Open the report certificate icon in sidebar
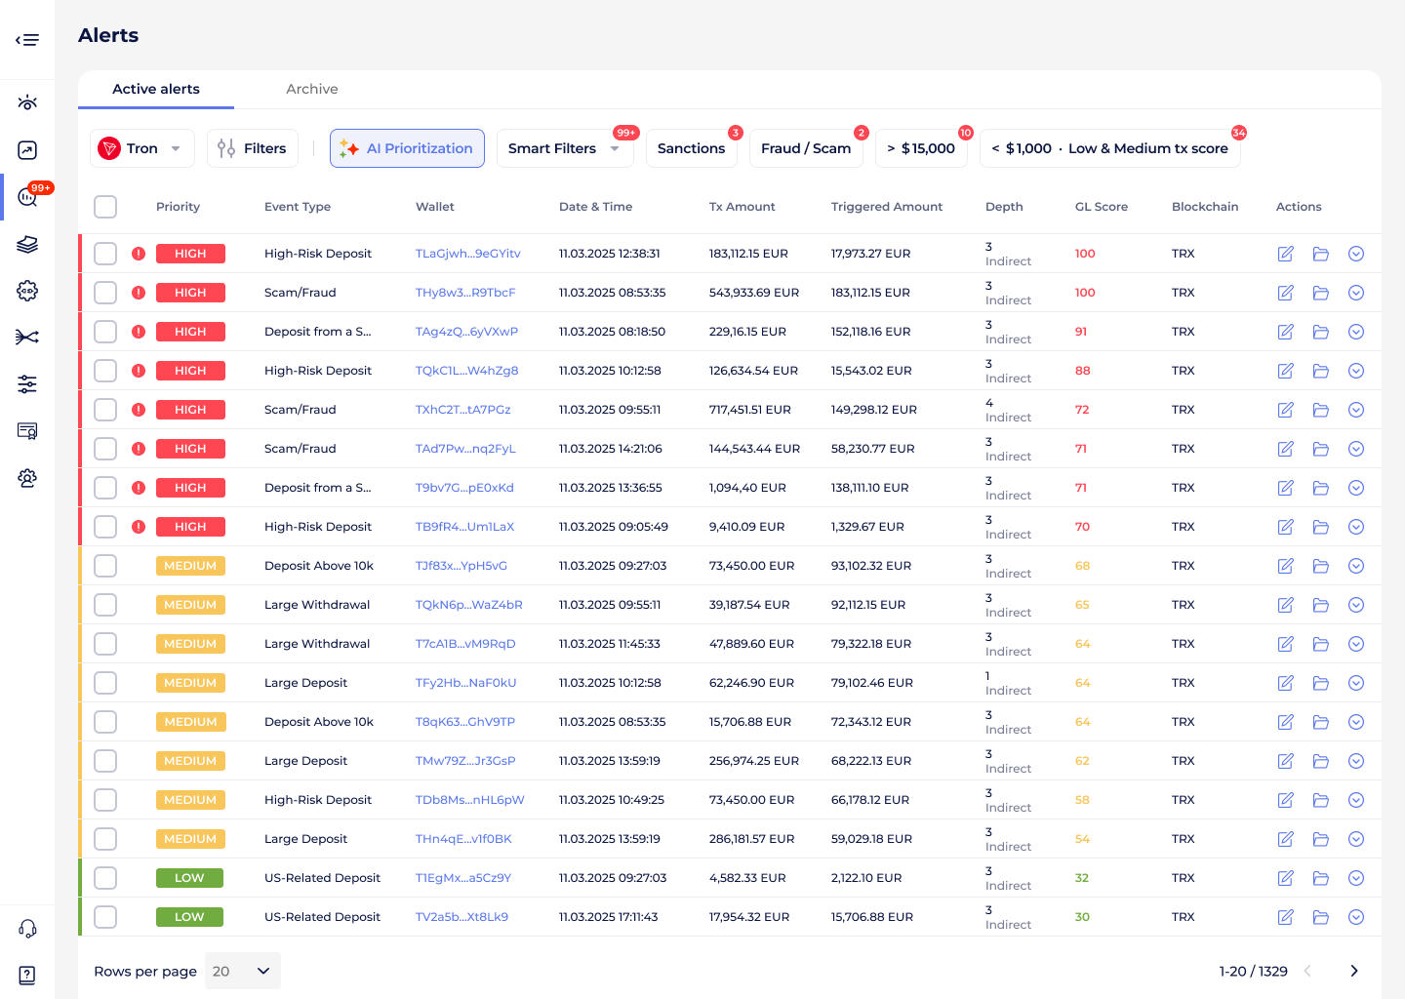 pos(26,430)
